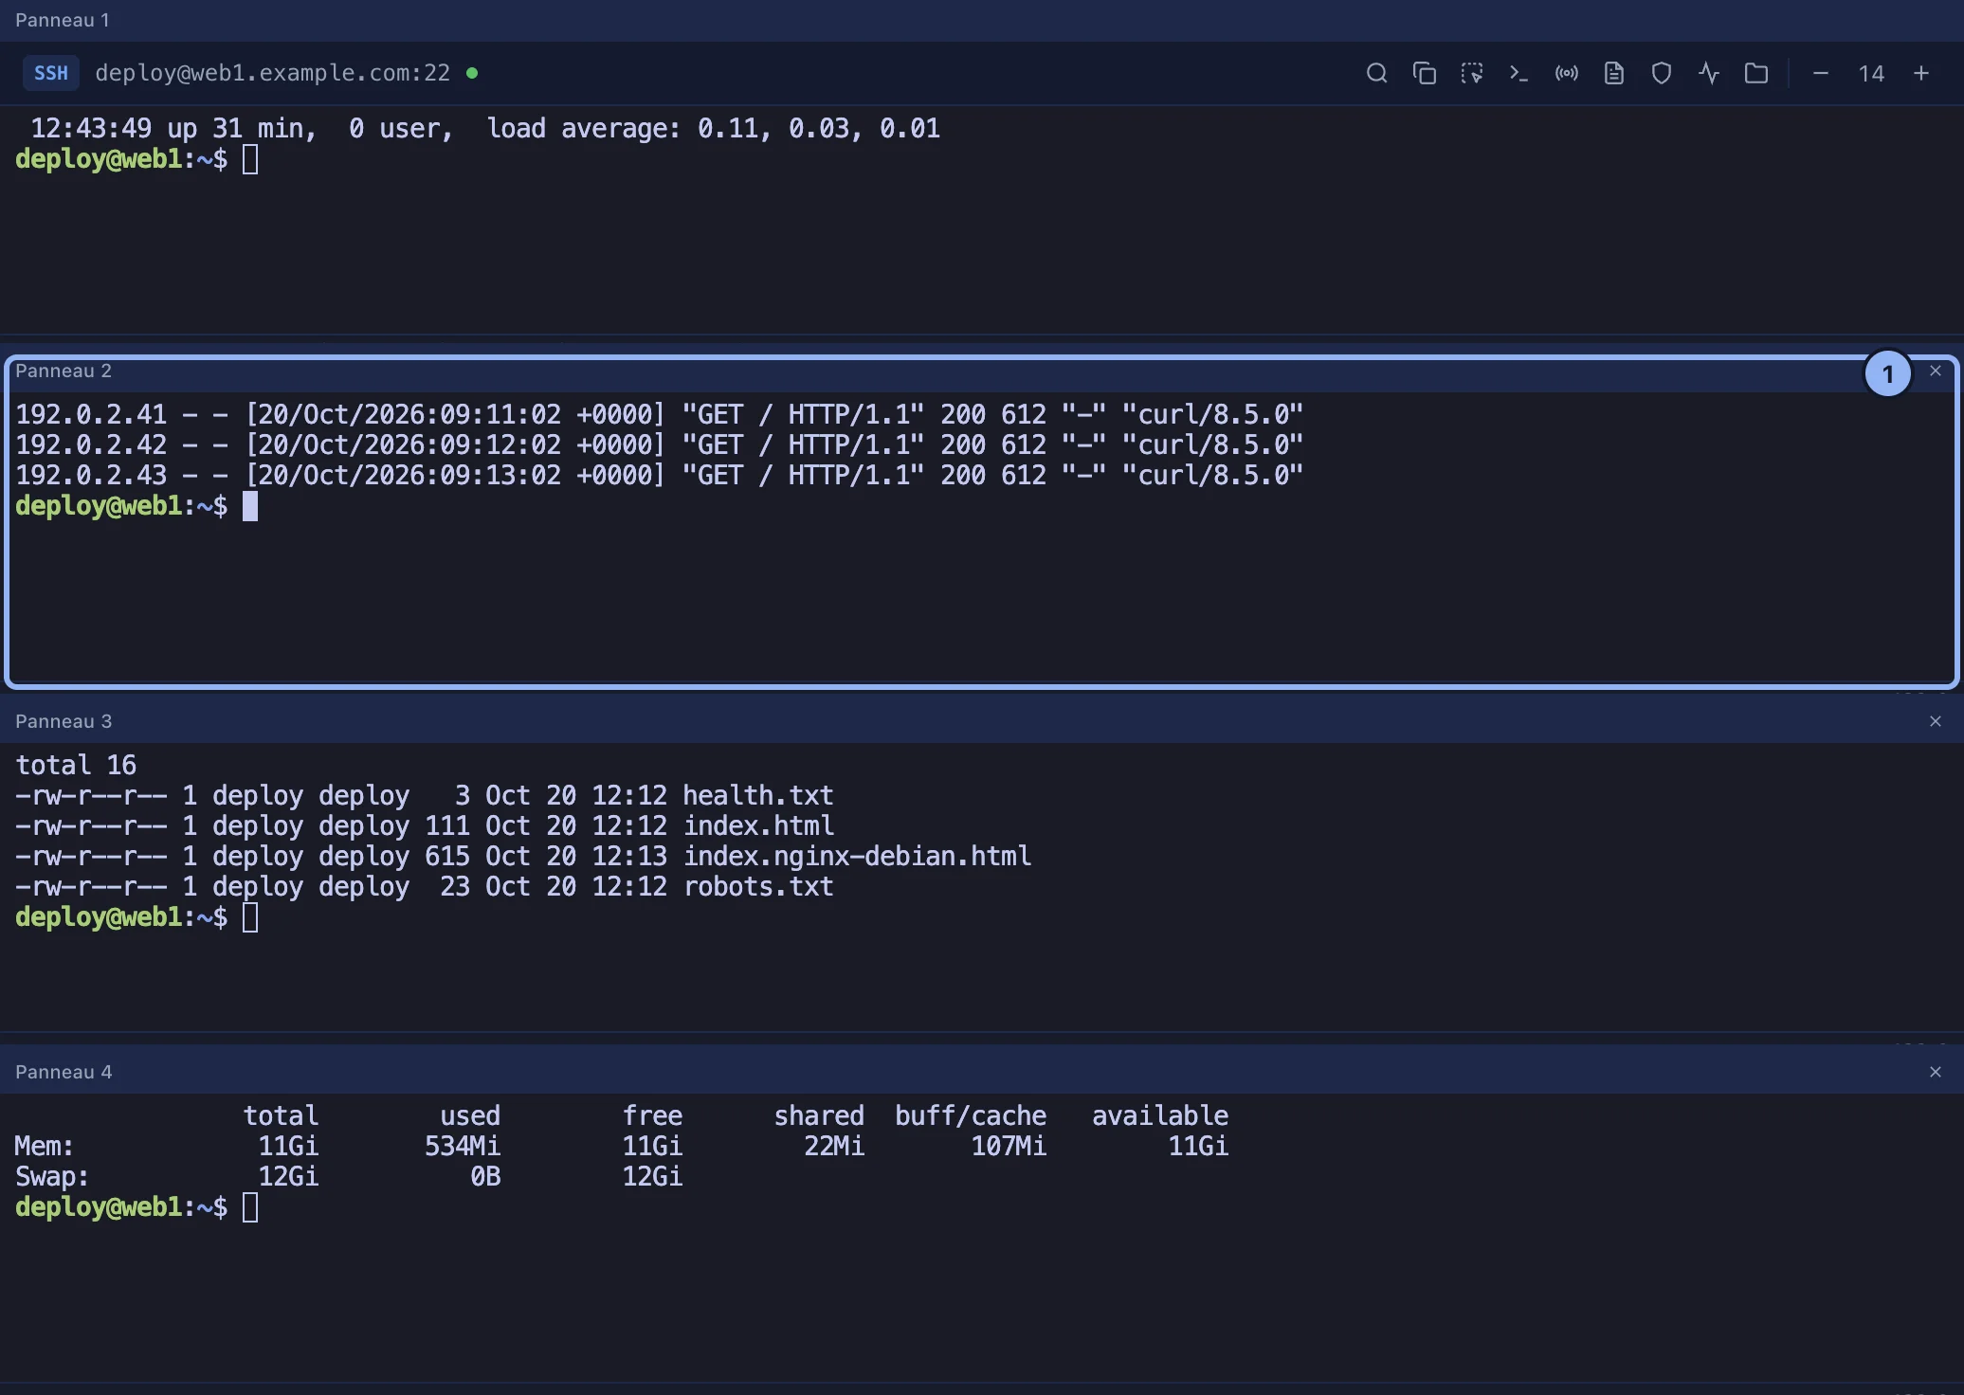Close Panneau 2
Screen dimensions: 1964x1395
pos(1936,371)
